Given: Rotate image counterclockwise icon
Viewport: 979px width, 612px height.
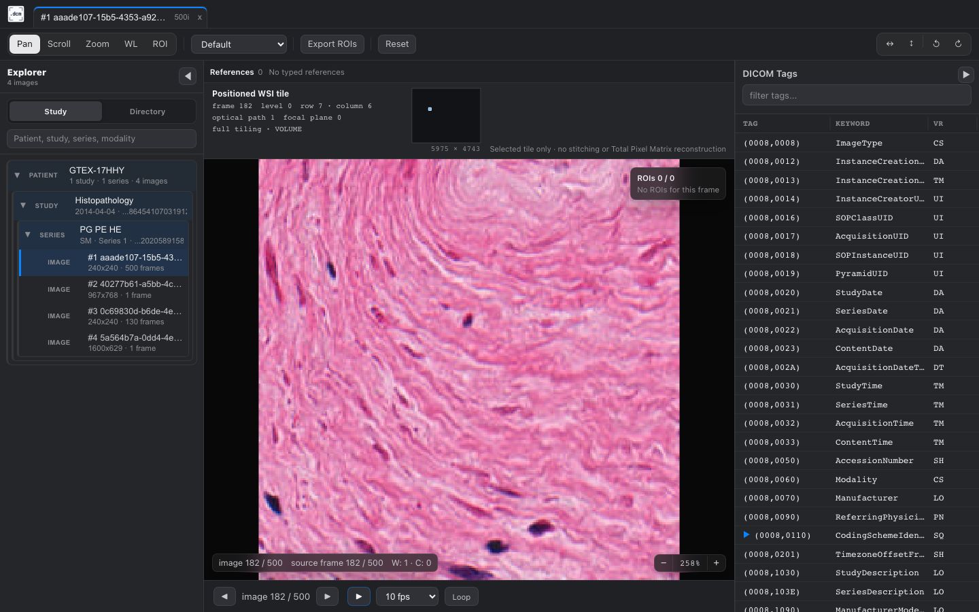Looking at the screenshot, I should (936, 44).
